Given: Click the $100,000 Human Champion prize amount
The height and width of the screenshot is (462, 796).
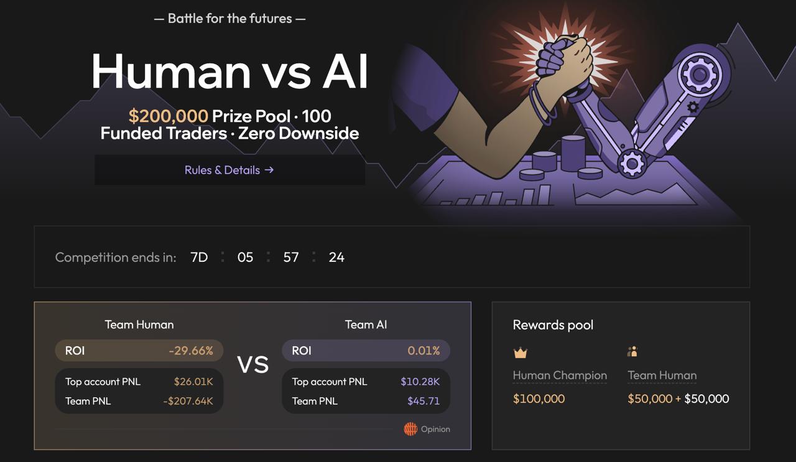Looking at the screenshot, I should [x=539, y=399].
